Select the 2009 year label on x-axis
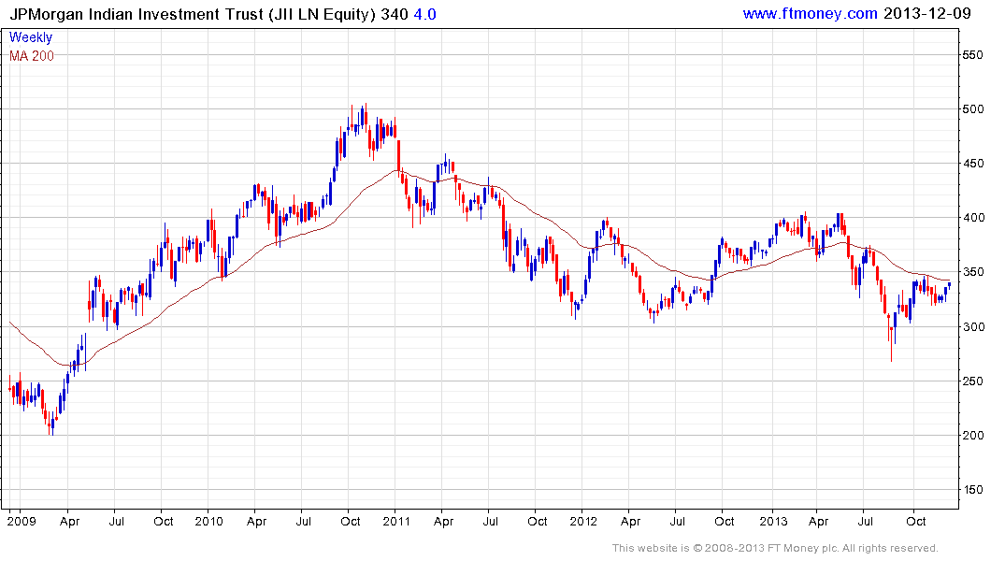Image resolution: width=1005 pixels, height=561 pixels. (x=22, y=522)
